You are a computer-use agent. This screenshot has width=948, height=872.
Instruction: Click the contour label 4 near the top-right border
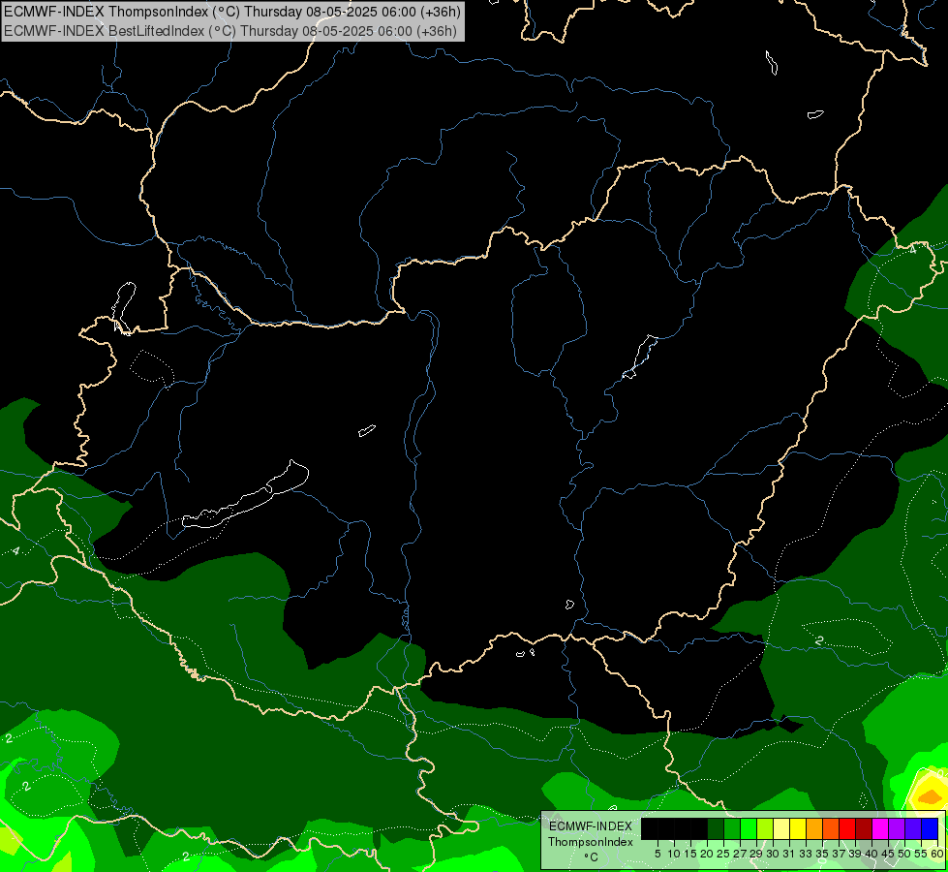pyautogui.click(x=913, y=249)
